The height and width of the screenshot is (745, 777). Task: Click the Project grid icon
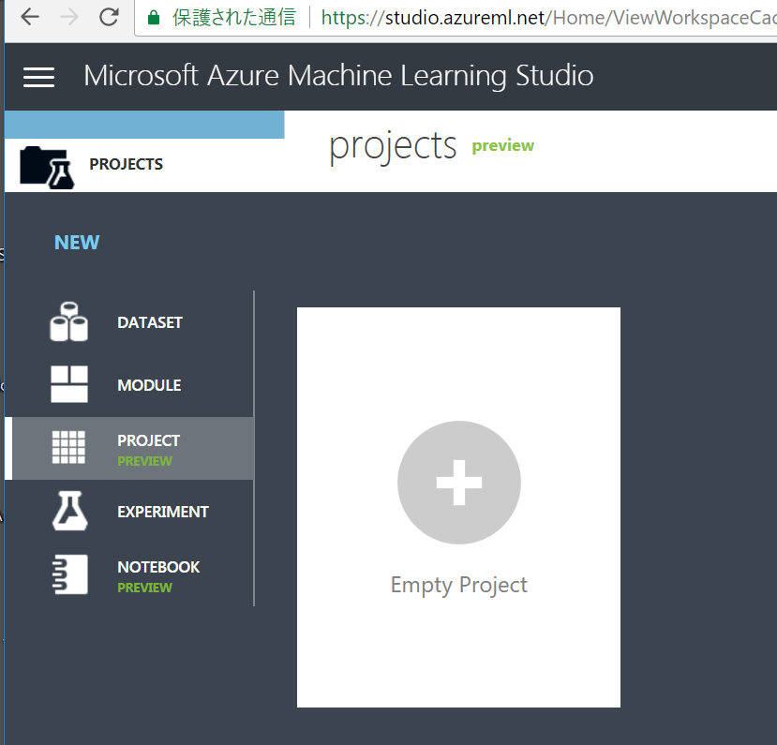tap(68, 447)
